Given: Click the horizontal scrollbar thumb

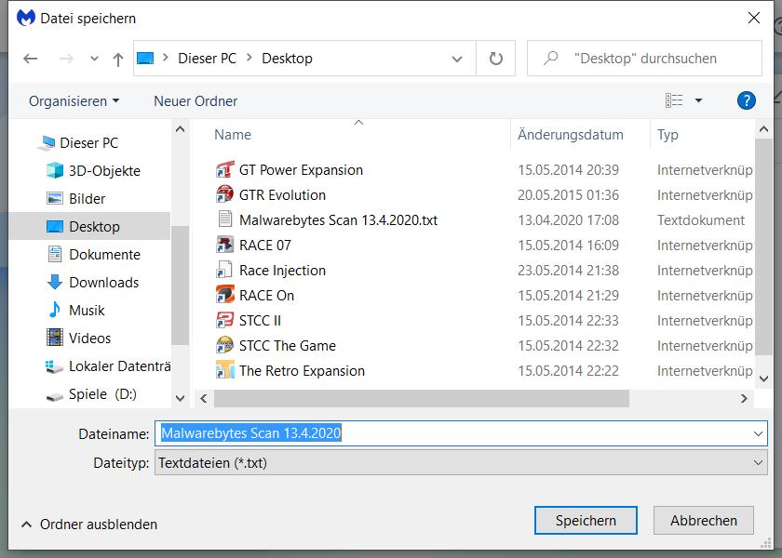Looking at the screenshot, I should click(422, 399).
